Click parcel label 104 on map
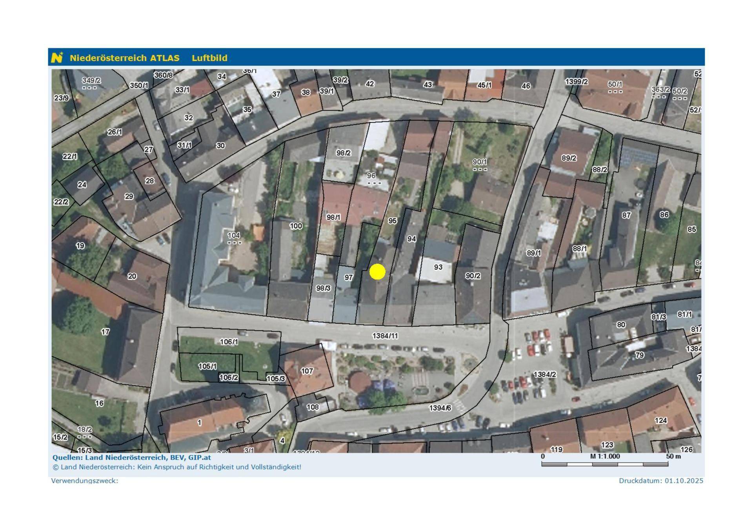The image size is (753, 532). pyautogui.click(x=234, y=235)
